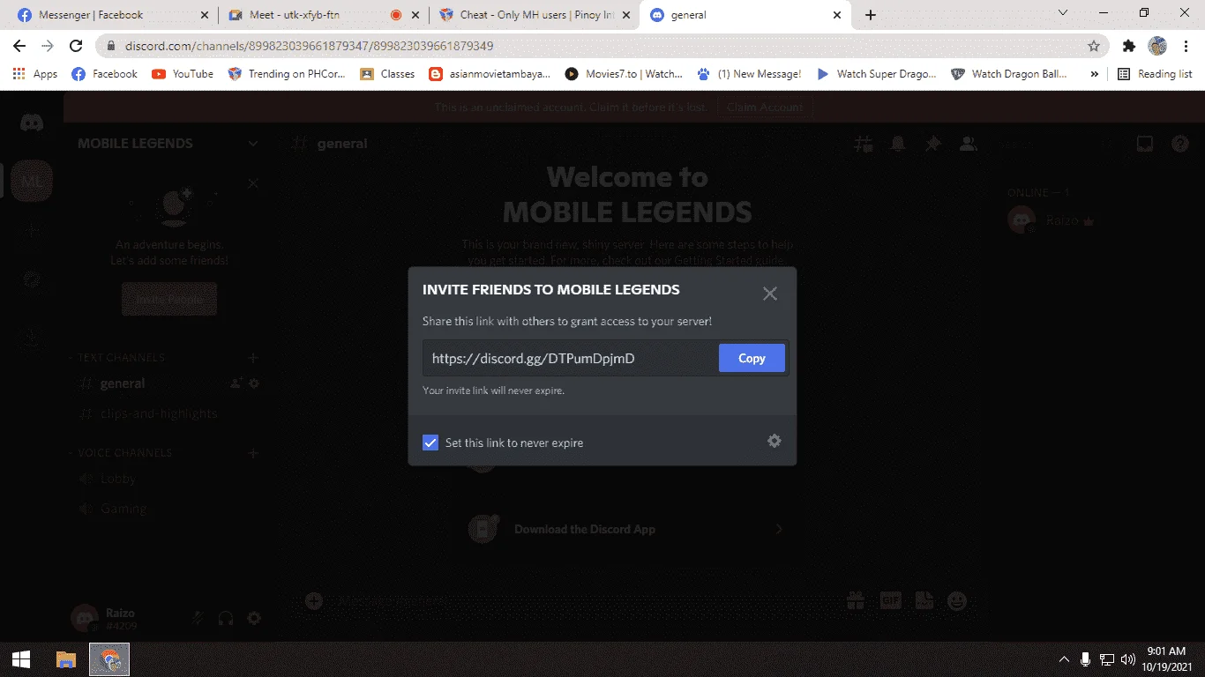This screenshot has height=677, width=1205.
Task: Open Inbox icon
Action: click(1145, 144)
